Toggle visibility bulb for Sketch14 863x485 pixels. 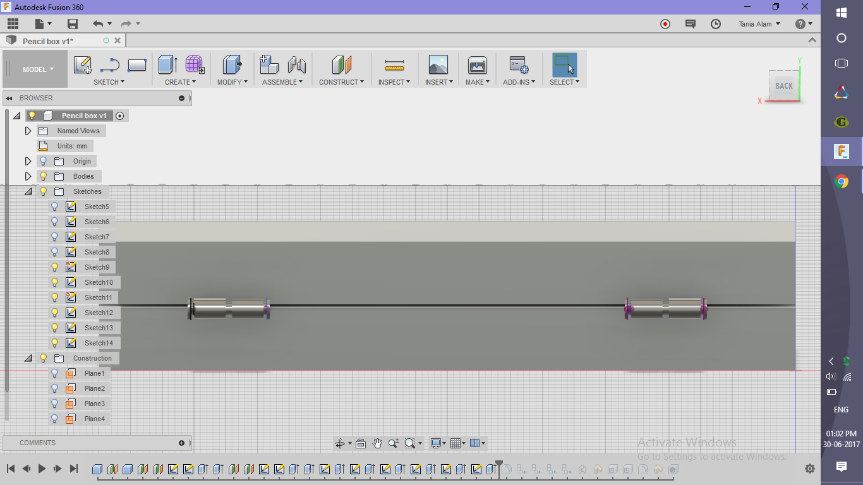pyautogui.click(x=55, y=343)
